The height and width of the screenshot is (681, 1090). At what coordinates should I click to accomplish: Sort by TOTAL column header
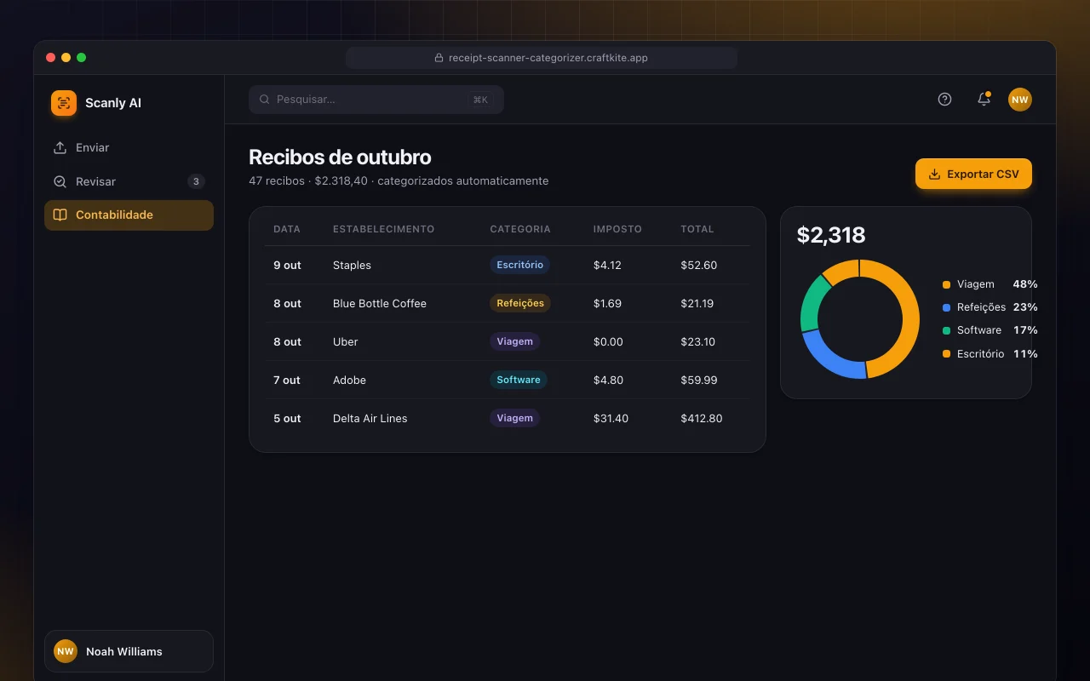(x=697, y=229)
